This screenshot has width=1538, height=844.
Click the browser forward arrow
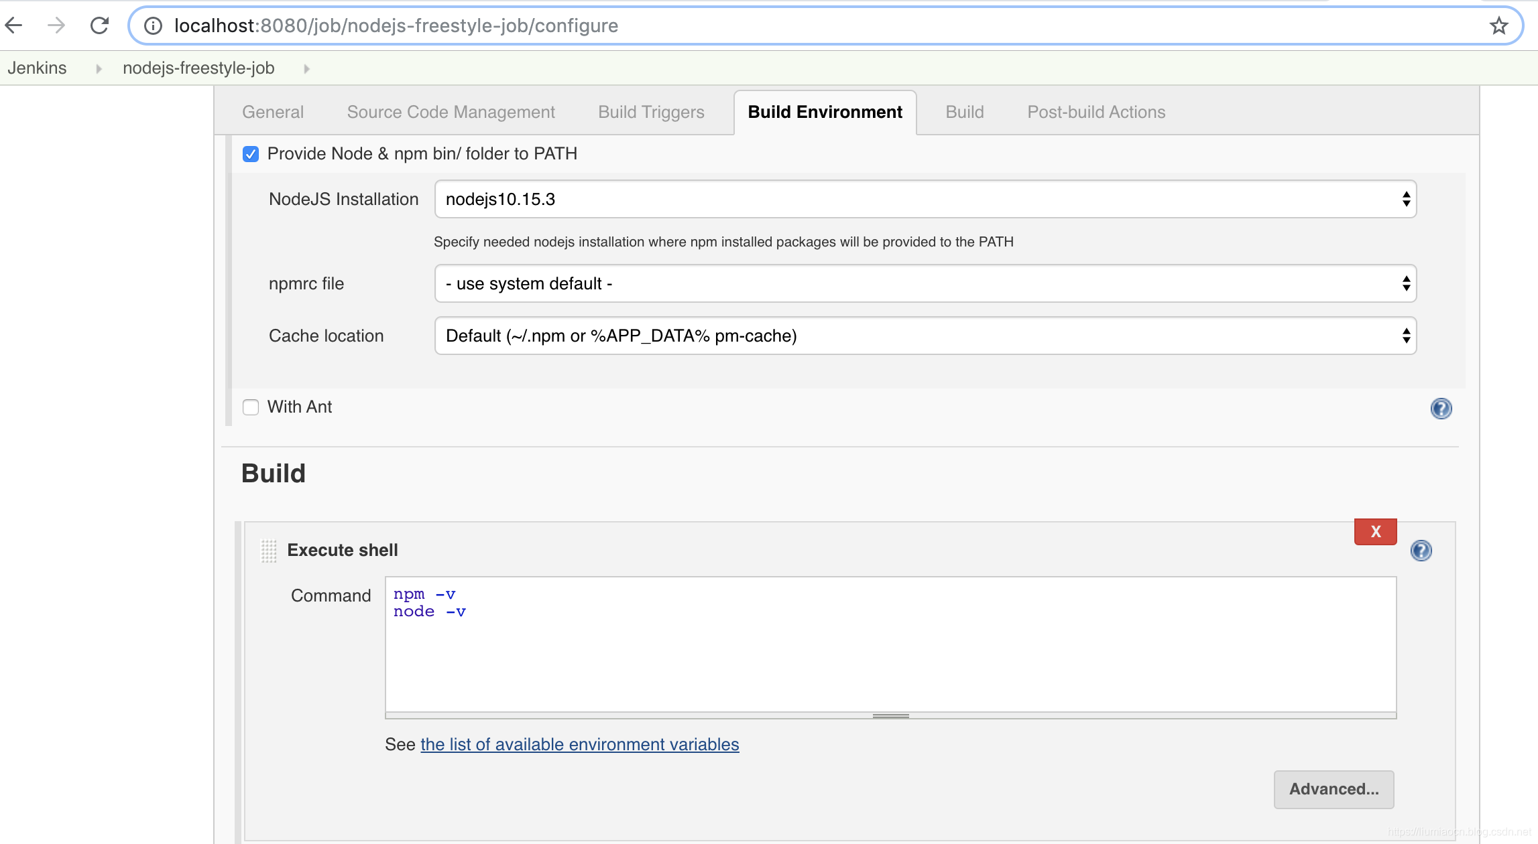coord(56,25)
